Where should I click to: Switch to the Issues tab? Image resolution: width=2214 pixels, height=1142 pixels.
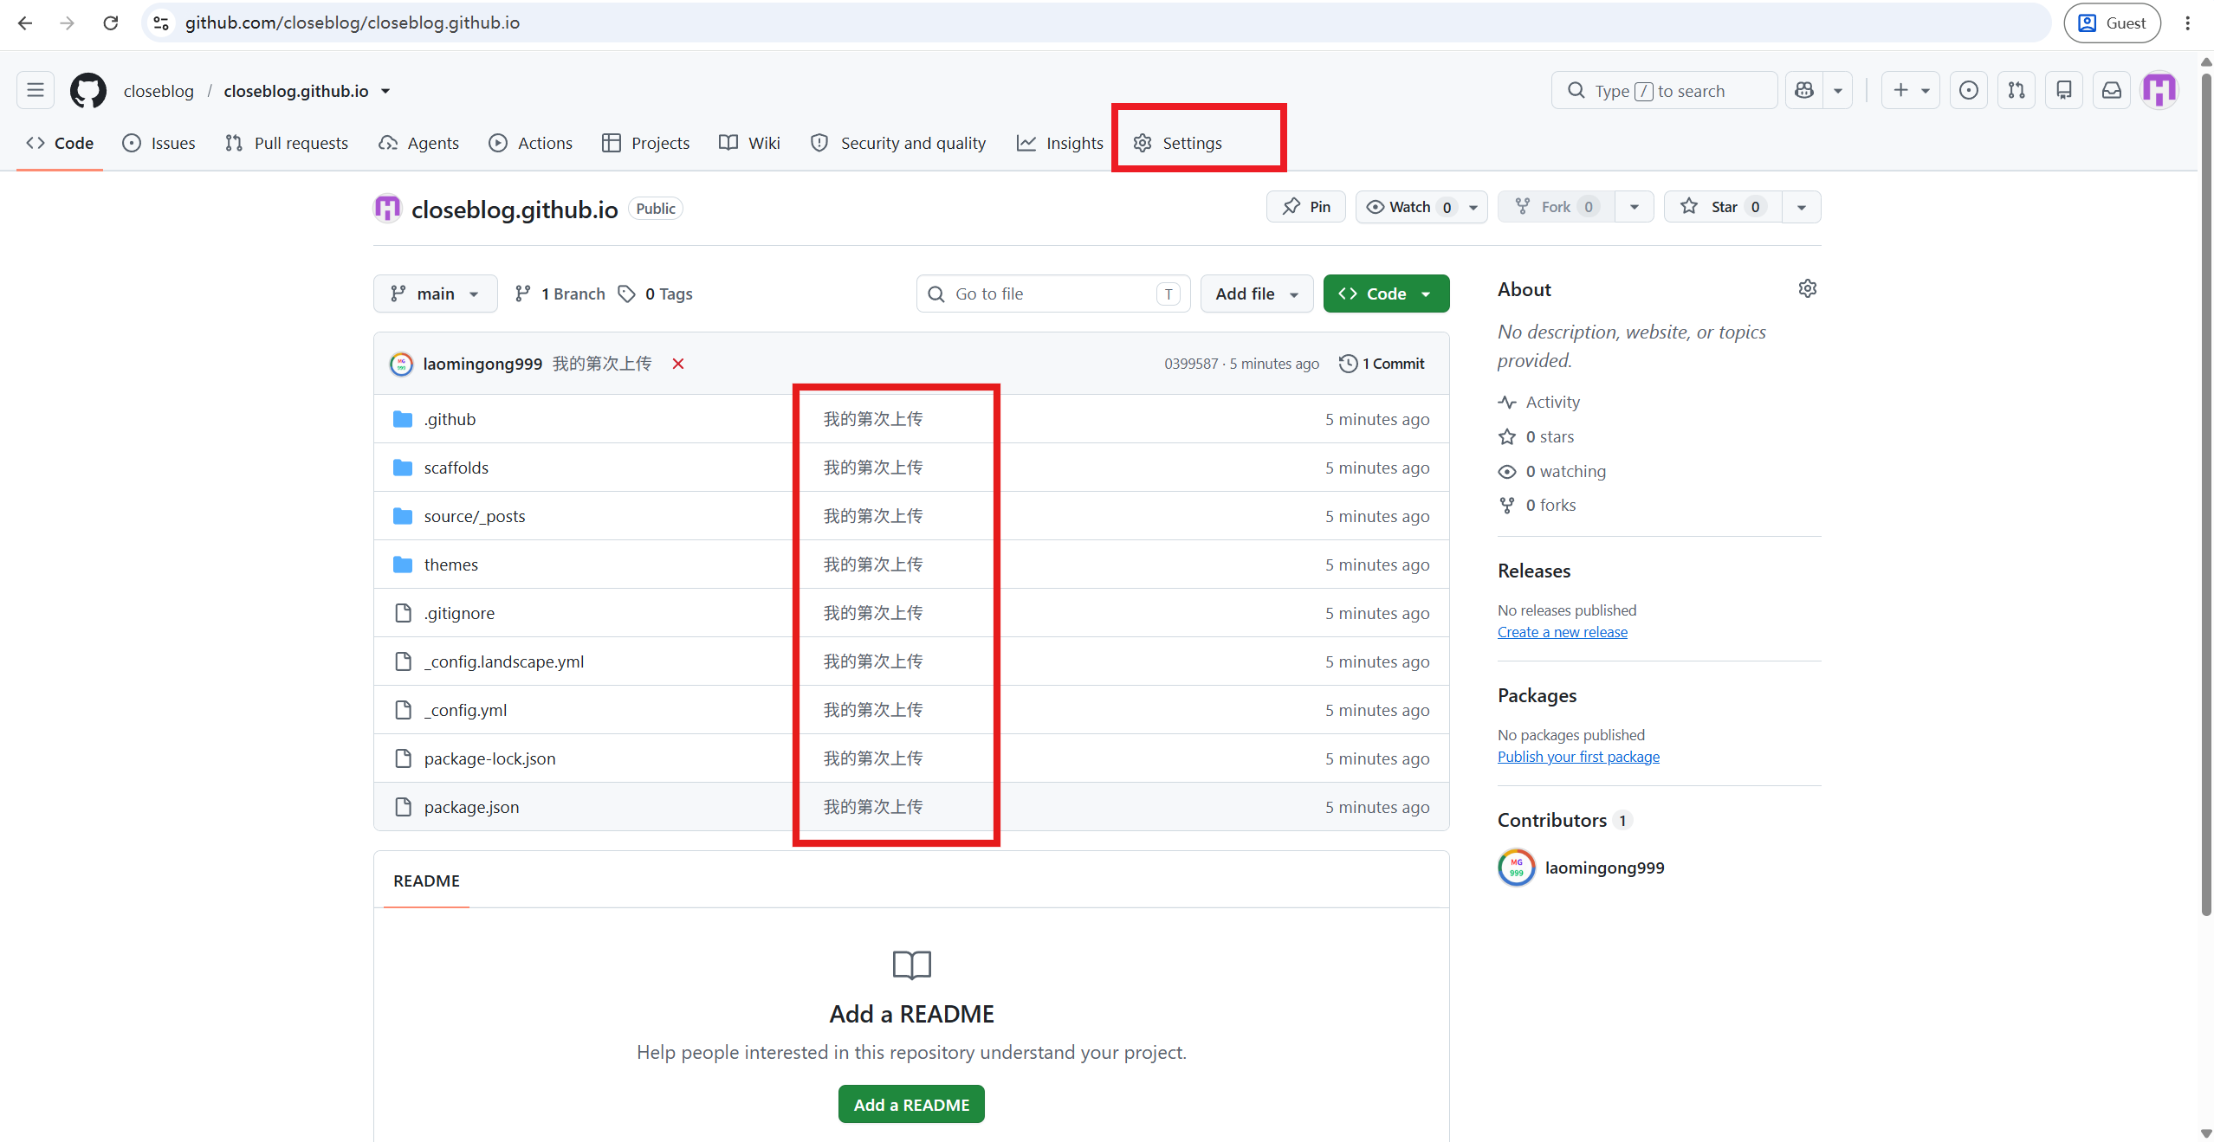(x=159, y=143)
